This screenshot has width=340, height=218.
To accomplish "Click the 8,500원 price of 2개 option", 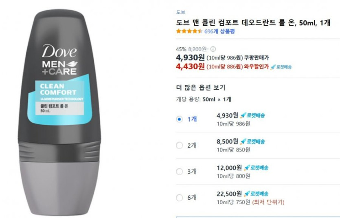I will (228, 141).
